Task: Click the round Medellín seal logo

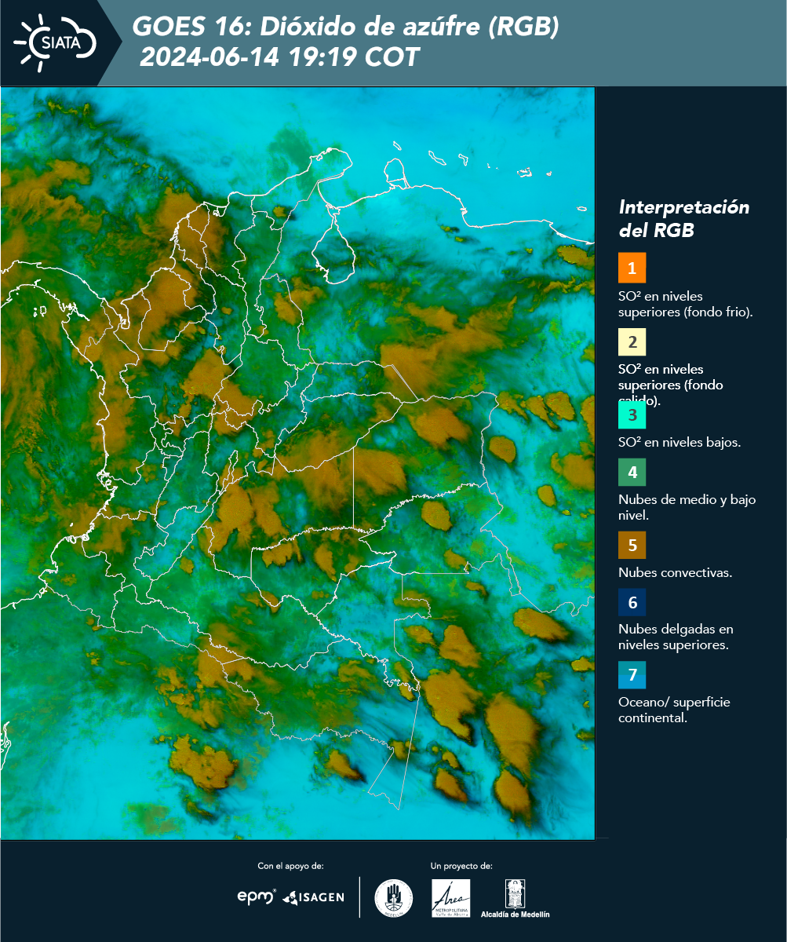Action: [394, 898]
